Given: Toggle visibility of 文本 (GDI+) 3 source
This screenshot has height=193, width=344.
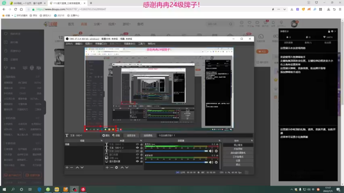Looking at the screenshot, I should [137, 145].
